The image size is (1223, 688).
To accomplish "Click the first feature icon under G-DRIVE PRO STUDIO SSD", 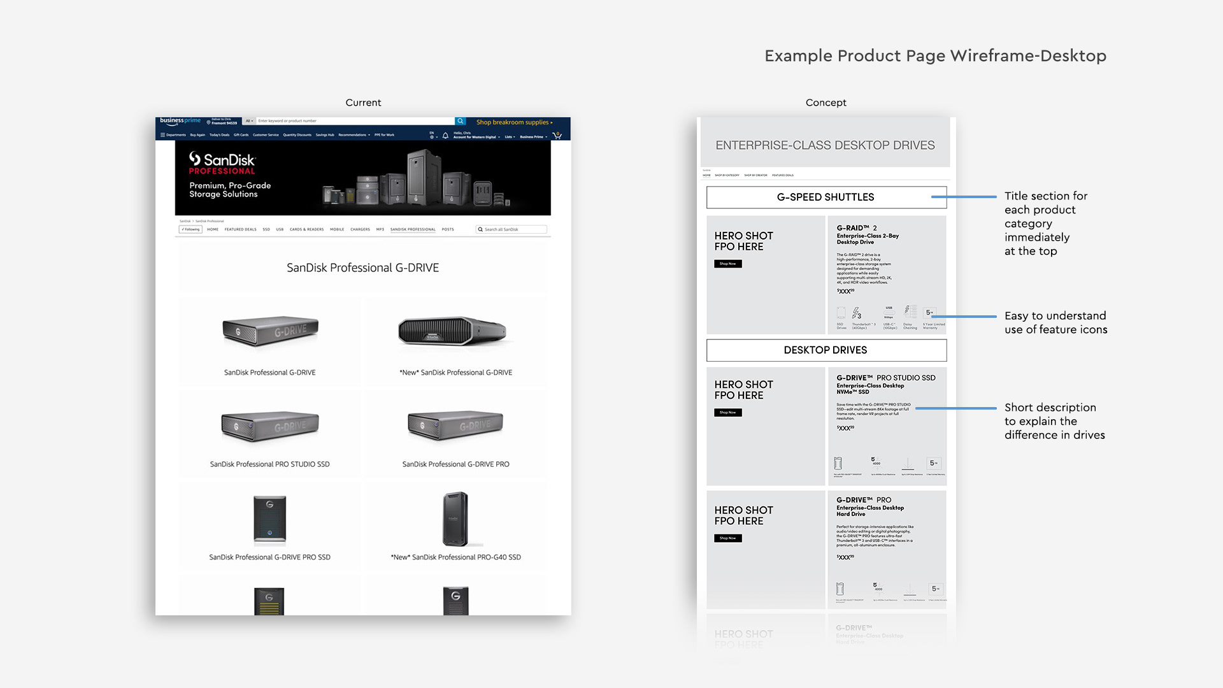I will (x=838, y=463).
